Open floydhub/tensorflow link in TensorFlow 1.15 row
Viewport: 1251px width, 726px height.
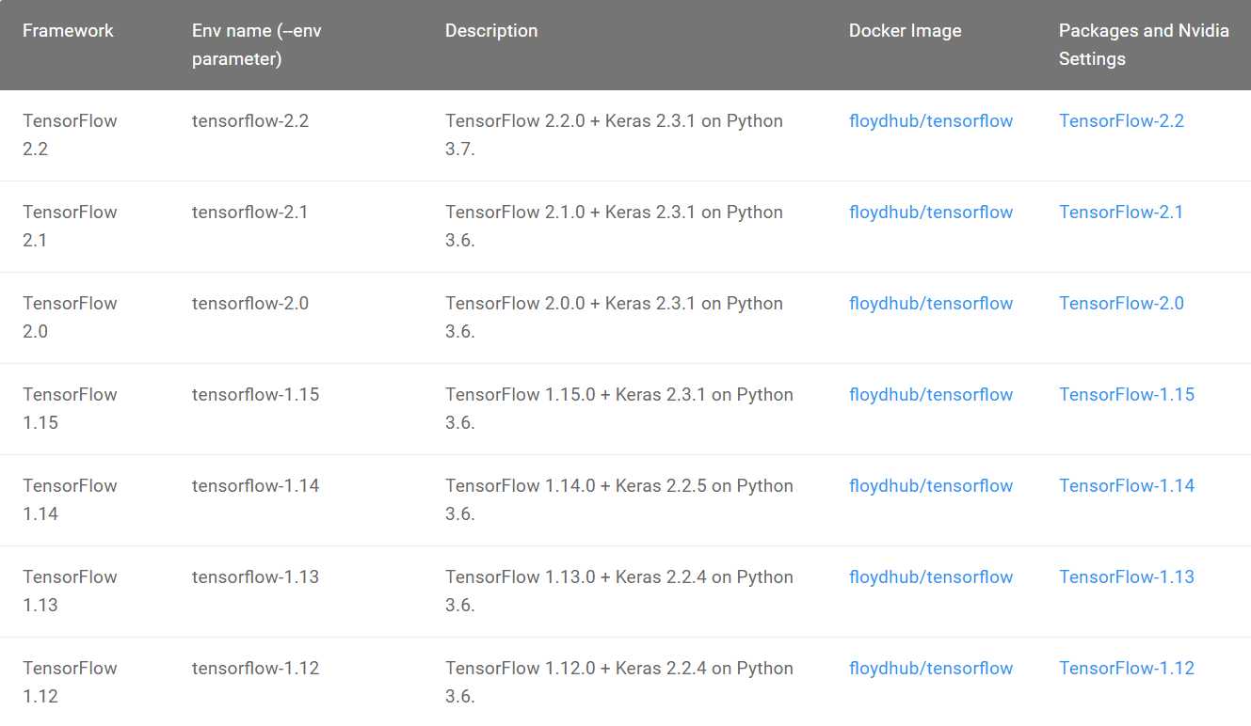pyautogui.click(x=931, y=395)
